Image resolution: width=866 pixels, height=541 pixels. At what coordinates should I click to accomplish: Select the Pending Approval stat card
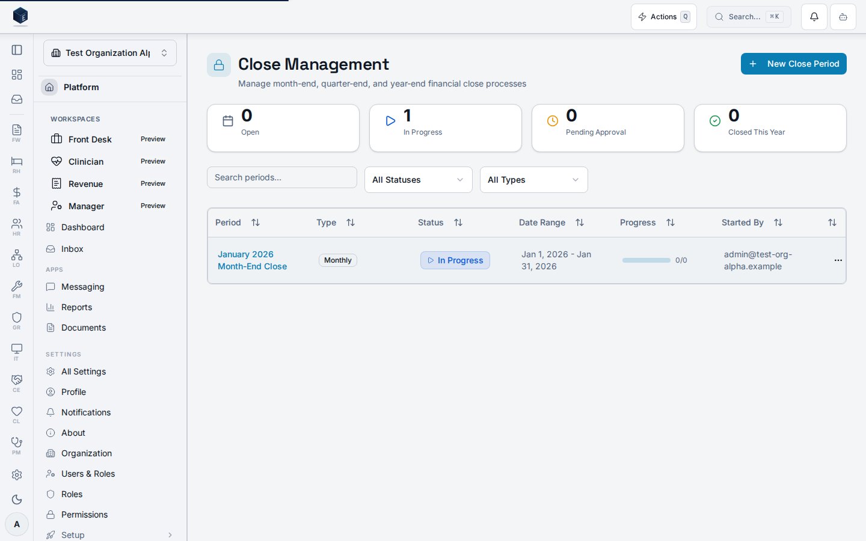(608, 128)
